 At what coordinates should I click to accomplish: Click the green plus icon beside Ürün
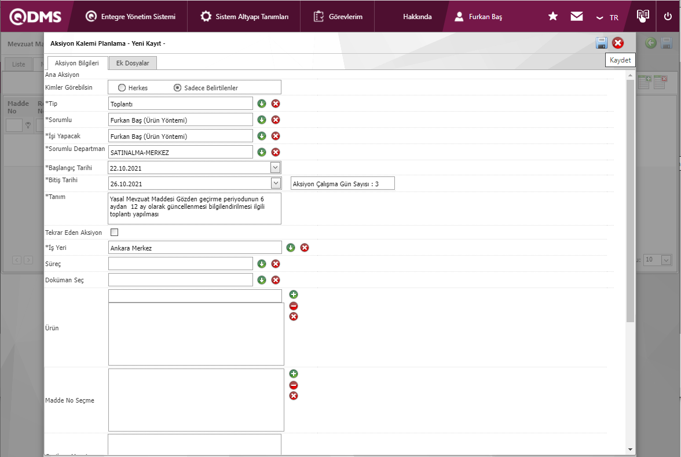pyautogui.click(x=294, y=295)
